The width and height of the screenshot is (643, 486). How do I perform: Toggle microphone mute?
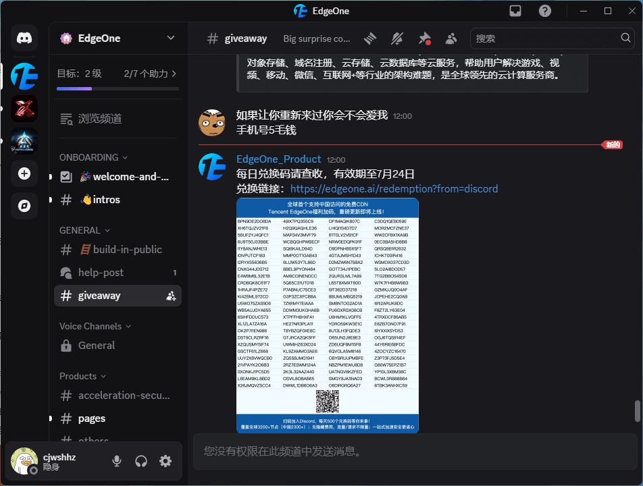pyautogui.click(x=117, y=461)
